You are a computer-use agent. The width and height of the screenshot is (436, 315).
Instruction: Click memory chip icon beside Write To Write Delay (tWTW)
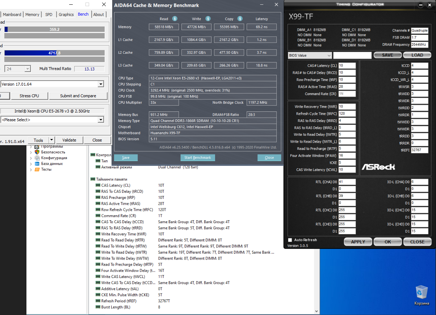tap(98, 258)
